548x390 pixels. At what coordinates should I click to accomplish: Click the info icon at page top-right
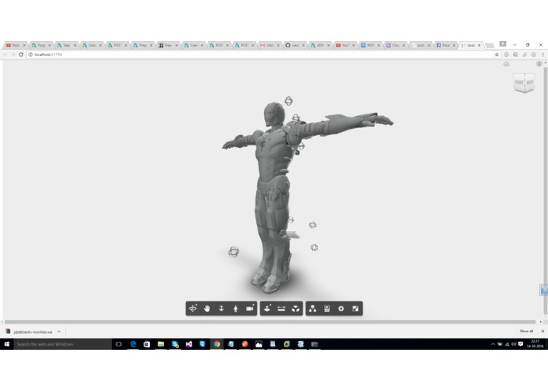539,64
